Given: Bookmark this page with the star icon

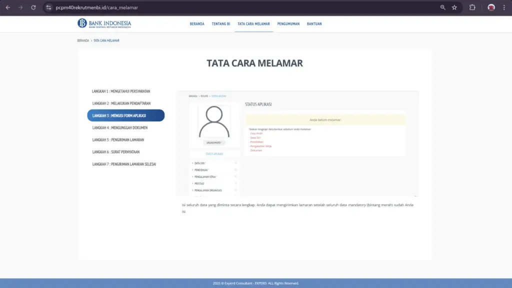Looking at the screenshot, I should (454, 7).
